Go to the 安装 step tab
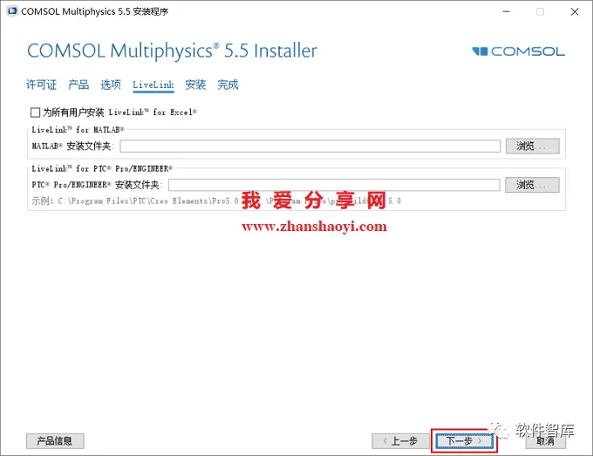This screenshot has height=456, width=593. click(x=195, y=85)
